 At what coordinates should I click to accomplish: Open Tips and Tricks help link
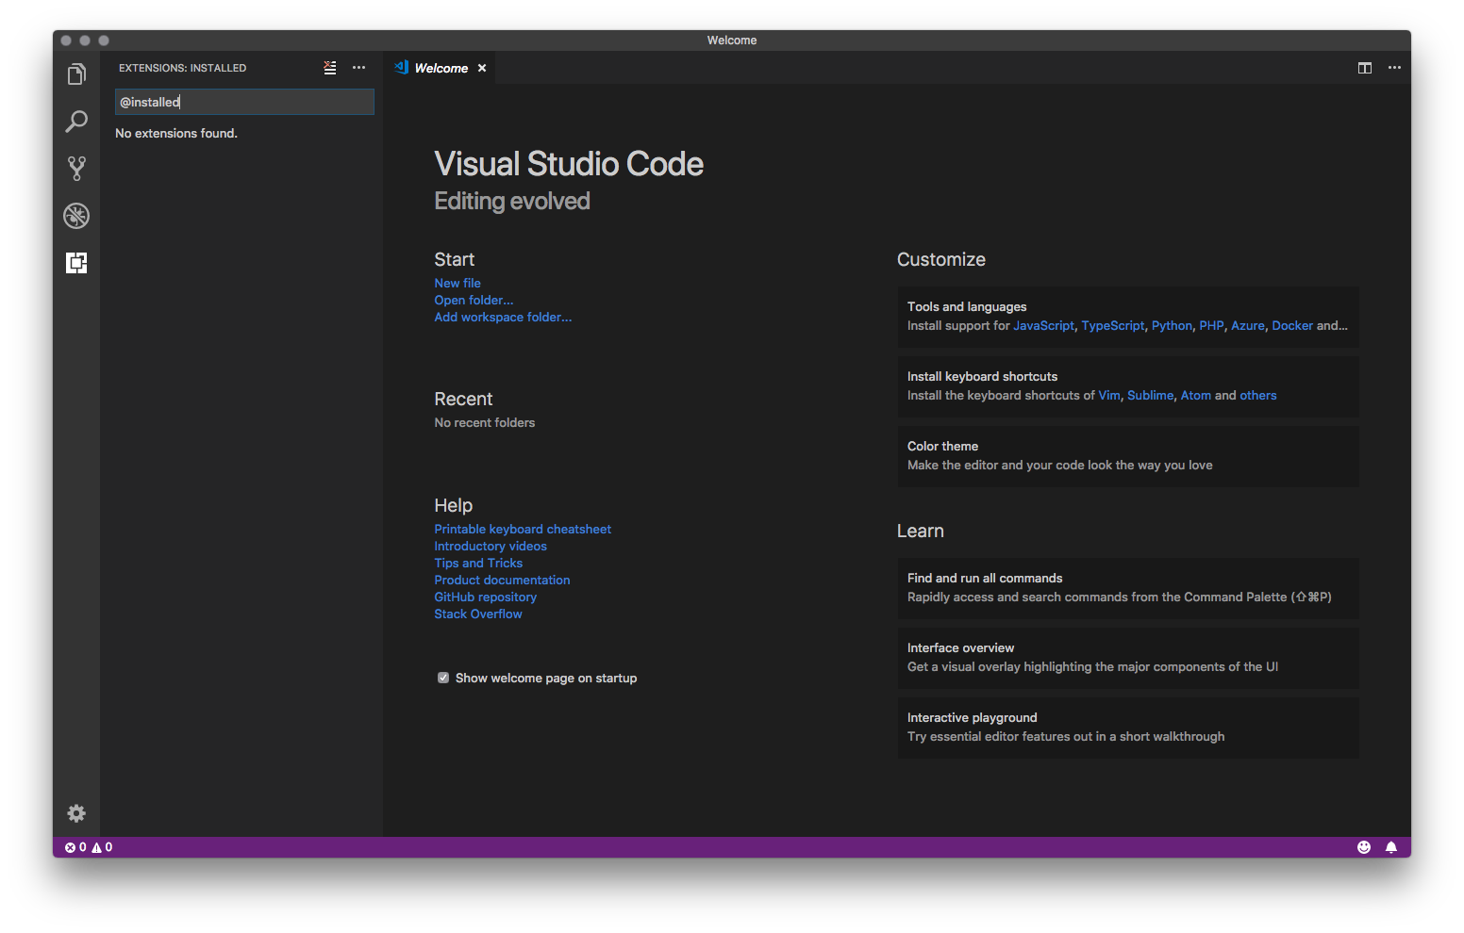click(478, 563)
